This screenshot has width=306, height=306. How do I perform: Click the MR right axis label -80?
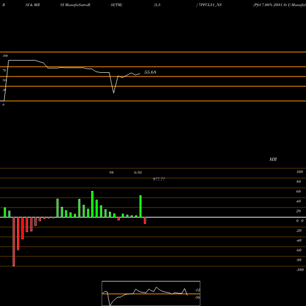(299, 260)
